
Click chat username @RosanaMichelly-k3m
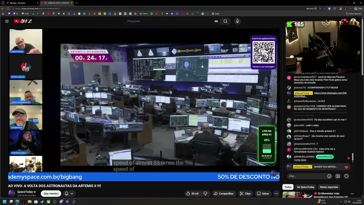(x=306, y=149)
